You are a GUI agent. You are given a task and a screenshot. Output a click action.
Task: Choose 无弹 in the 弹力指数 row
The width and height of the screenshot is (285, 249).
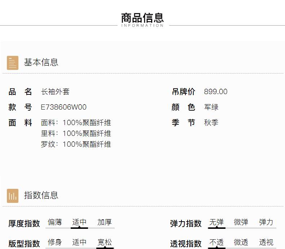point(216,222)
